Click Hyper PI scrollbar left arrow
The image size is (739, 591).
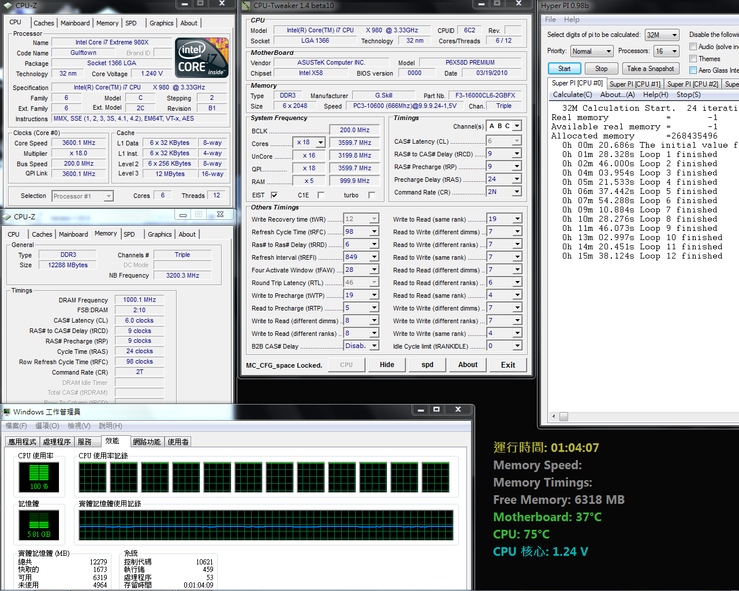554,417
